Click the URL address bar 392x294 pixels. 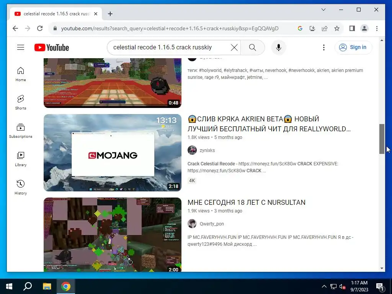(x=170, y=28)
